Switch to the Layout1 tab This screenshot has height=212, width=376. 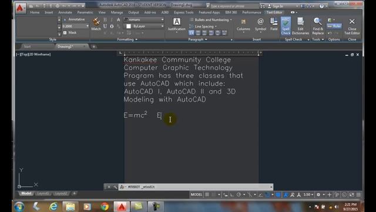coord(43,193)
